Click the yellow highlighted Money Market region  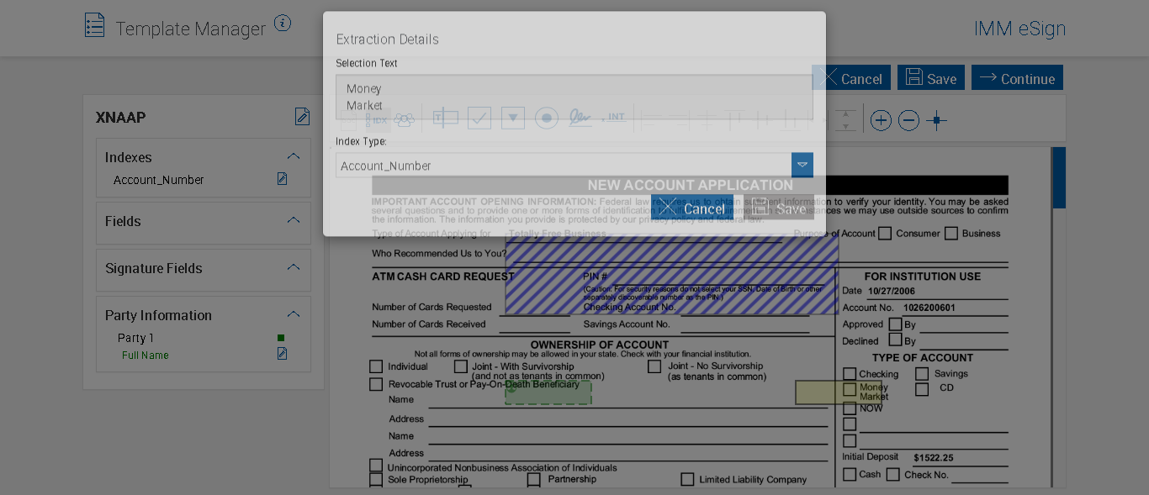[838, 392]
